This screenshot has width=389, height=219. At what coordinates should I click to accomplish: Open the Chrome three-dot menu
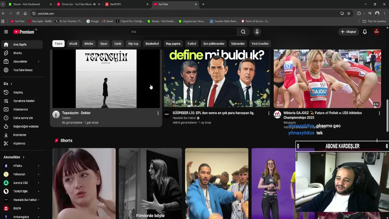point(384,13)
